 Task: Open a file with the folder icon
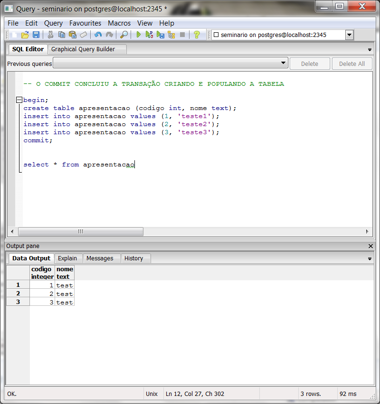[x=25, y=35]
